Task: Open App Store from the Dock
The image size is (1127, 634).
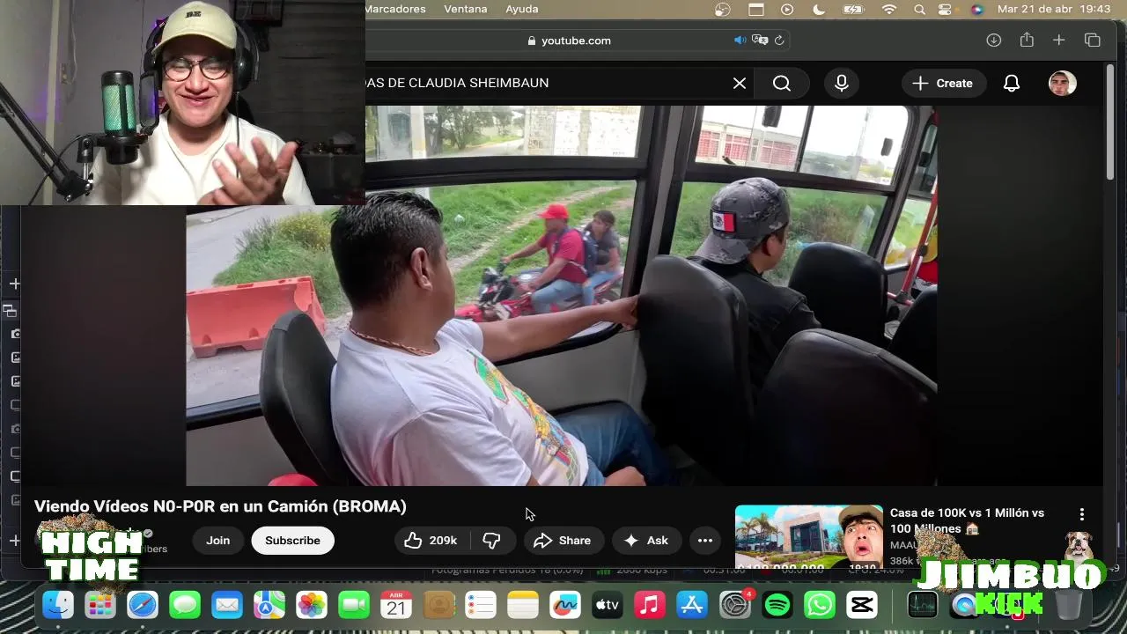Action: (692, 605)
